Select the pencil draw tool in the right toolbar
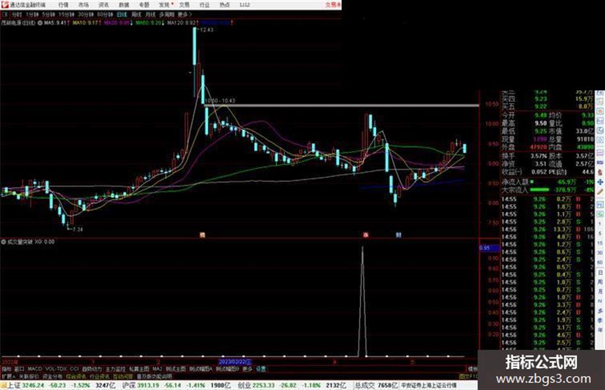605x390 pixels. pyautogui.click(x=600, y=191)
